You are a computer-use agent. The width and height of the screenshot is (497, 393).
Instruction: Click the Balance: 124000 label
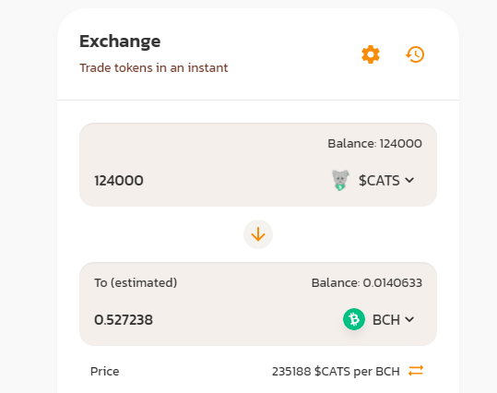[x=374, y=144]
